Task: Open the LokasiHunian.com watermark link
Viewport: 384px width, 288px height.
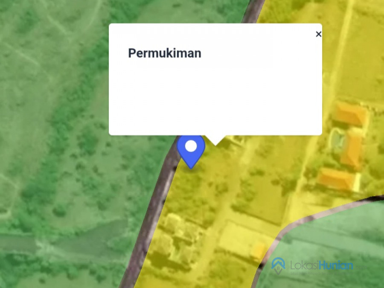Action: (x=319, y=266)
